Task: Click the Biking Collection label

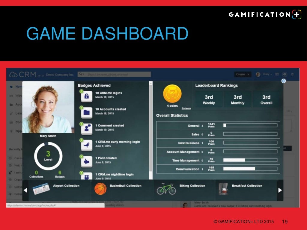Action: [192, 186]
